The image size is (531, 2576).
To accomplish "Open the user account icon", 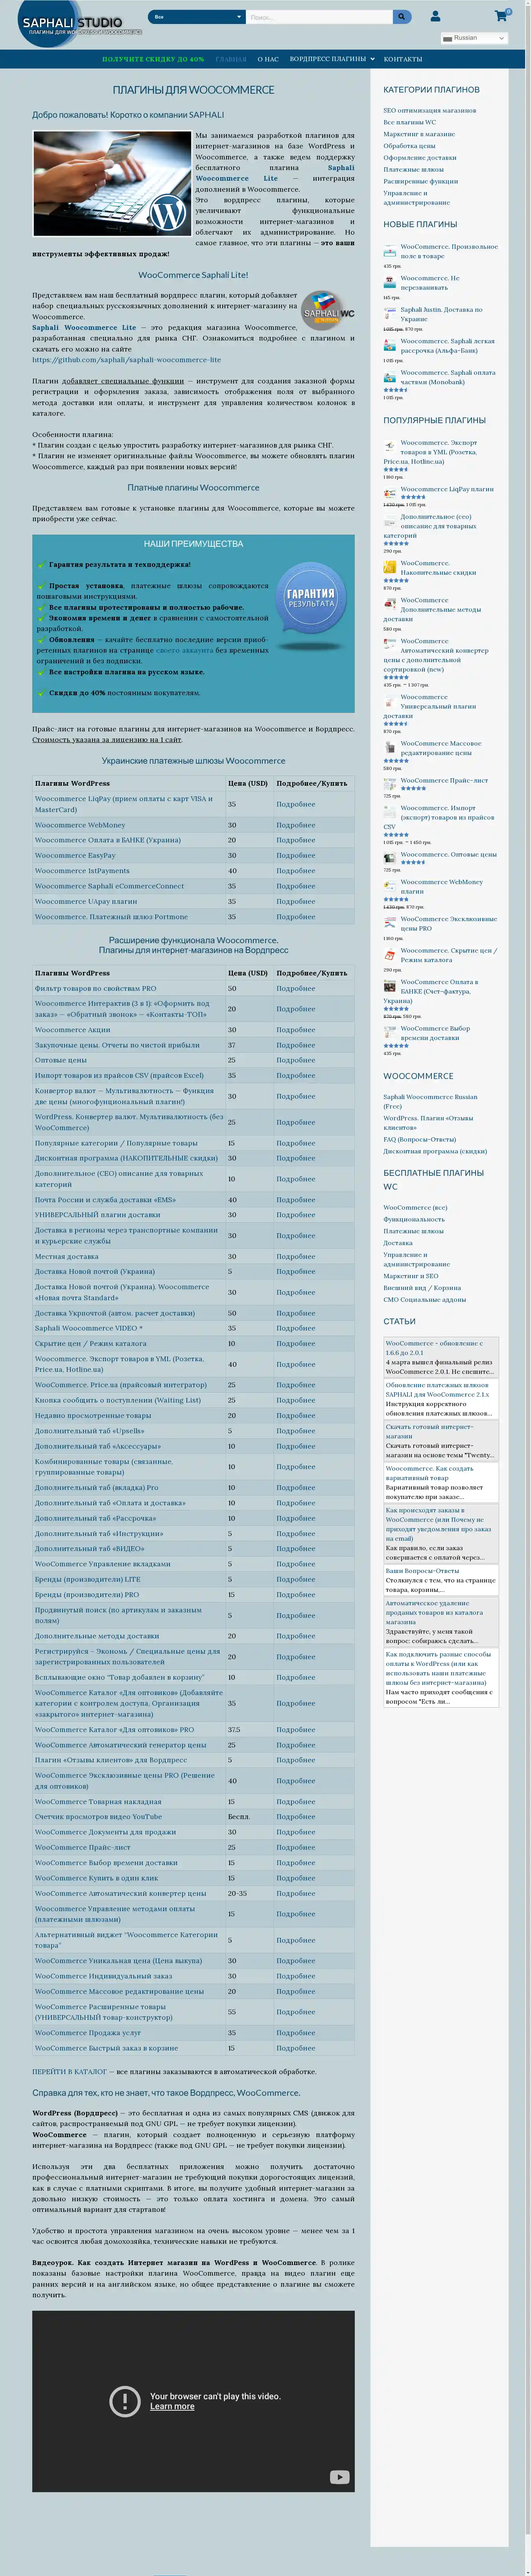I will 435,16.
